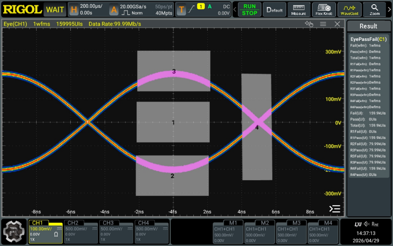Expand toolbar with the right chevron
The width and height of the screenshot is (393, 246).
point(389,10)
